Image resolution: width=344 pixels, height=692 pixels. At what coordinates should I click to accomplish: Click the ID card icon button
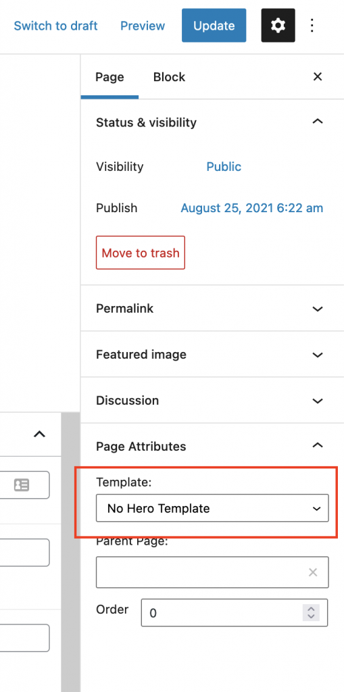click(x=22, y=485)
